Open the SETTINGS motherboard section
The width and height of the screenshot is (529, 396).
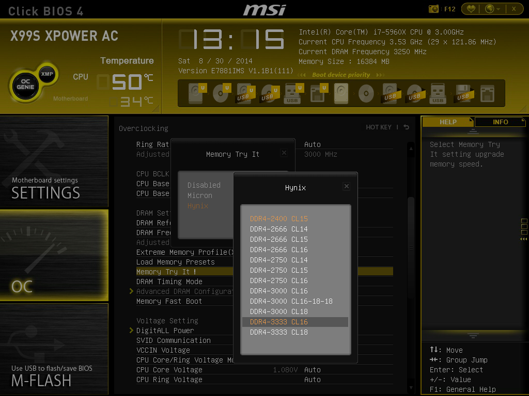[54, 161]
